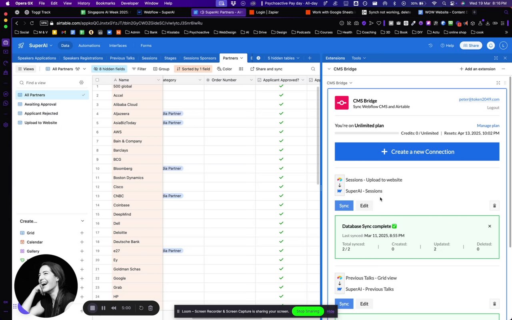Open Name column dropdown arrow
This screenshot has width=512, height=320.
click(158, 80)
